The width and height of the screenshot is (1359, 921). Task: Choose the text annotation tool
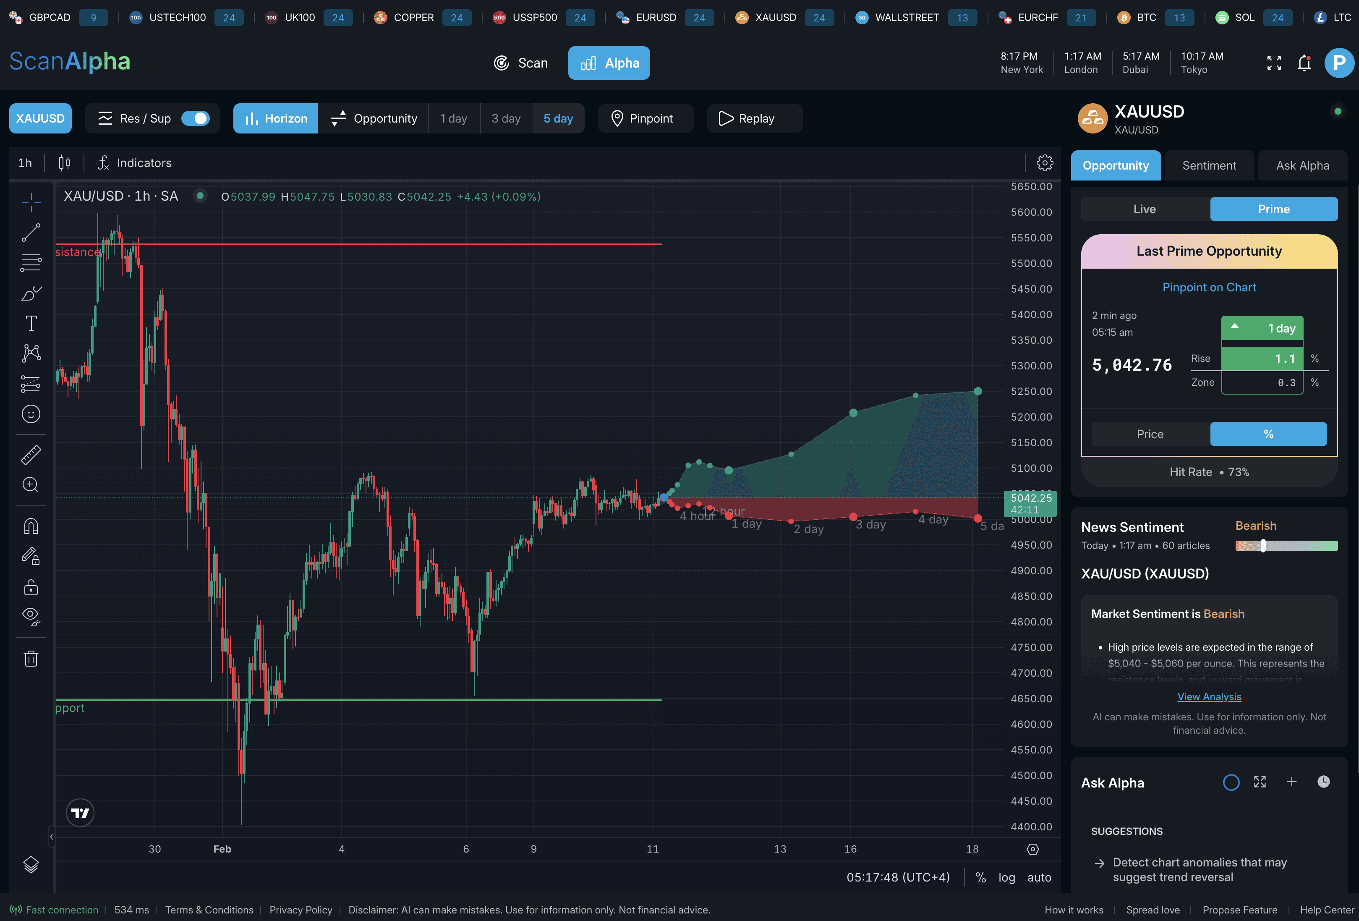pyautogui.click(x=30, y=322)
